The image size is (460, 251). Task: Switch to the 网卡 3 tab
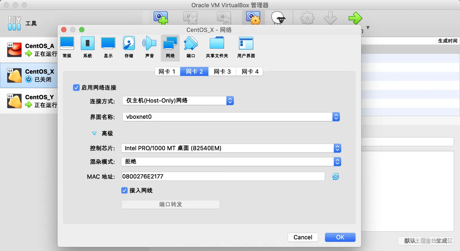[222, 71]
